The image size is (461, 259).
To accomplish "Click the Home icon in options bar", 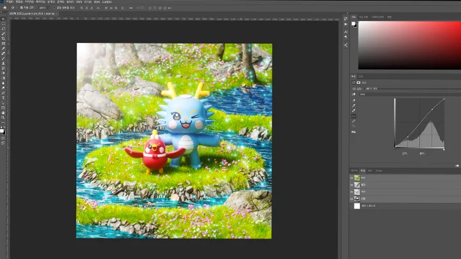I will click(x=4, y=8).
